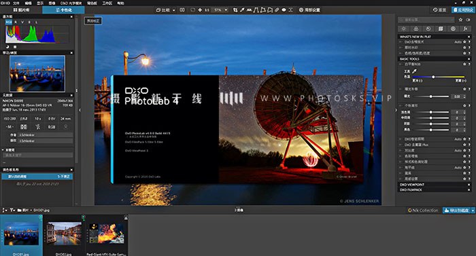Open the Light tools palette sun icon
This screenshot has width=476, height=256.
tap(403, 29)
